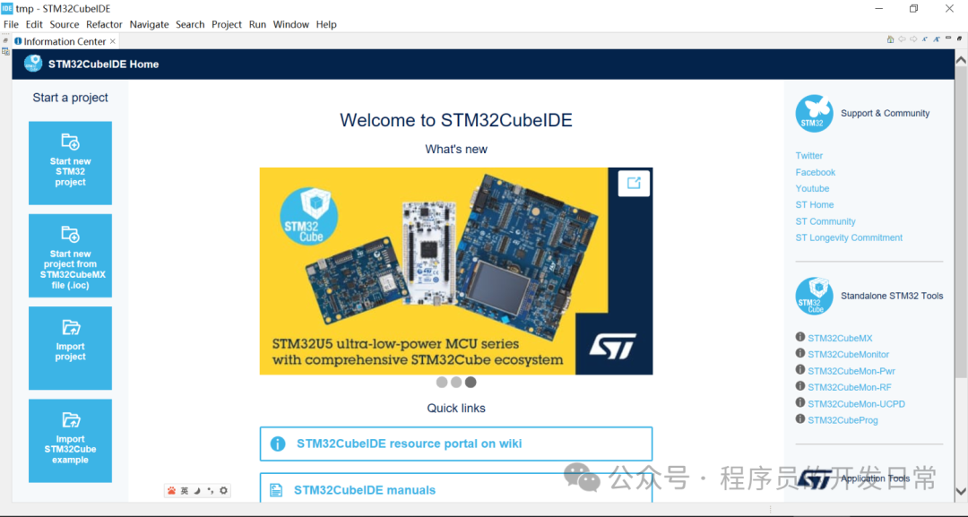Click the Import project tile
Viewport: 968px width, 517px height.
[x=70, y=348]
